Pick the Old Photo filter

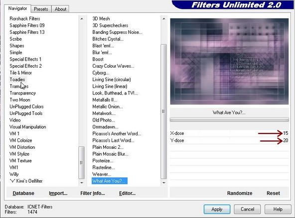104,120
